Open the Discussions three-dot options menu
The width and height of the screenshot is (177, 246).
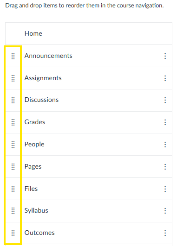click(x=165, y=100)
